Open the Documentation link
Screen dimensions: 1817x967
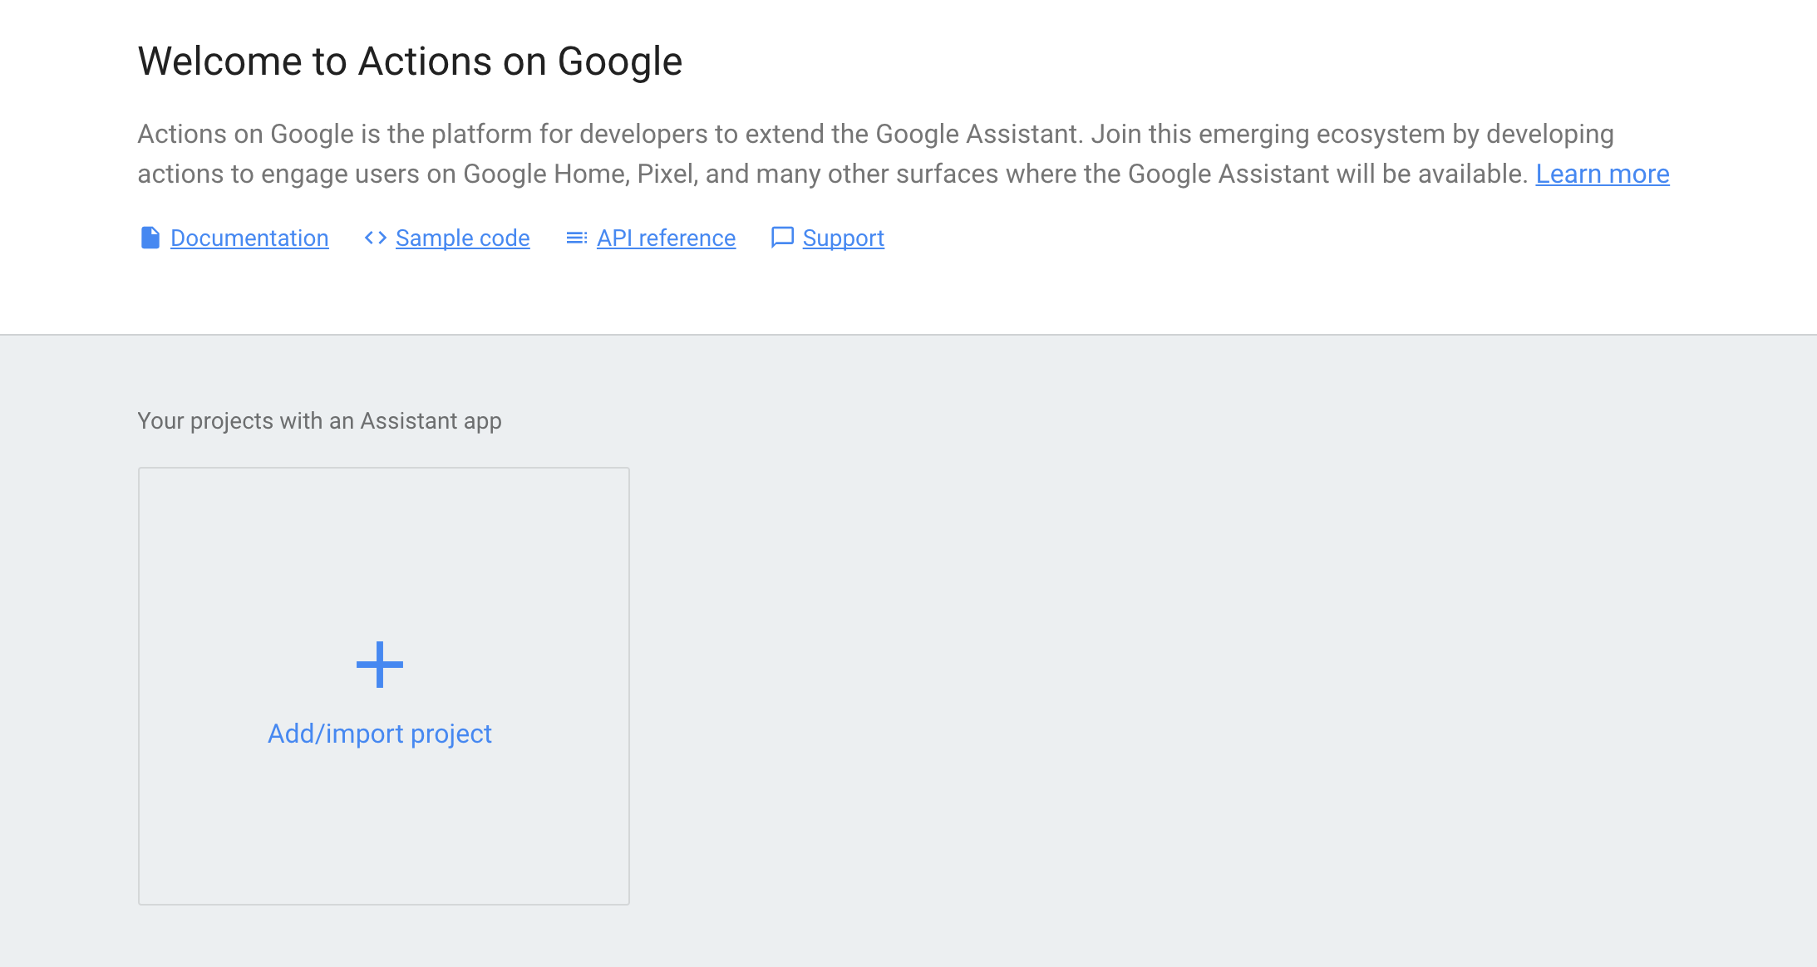coord(249,238)
